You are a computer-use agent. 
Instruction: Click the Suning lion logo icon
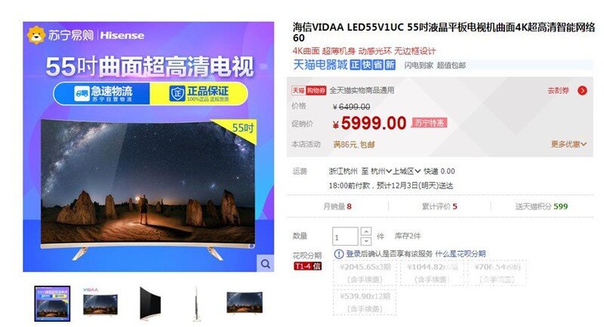(36, 35)
